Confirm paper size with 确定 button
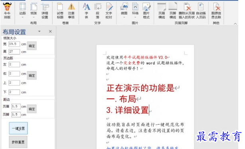The image size is (245, 149). point(32,46)
